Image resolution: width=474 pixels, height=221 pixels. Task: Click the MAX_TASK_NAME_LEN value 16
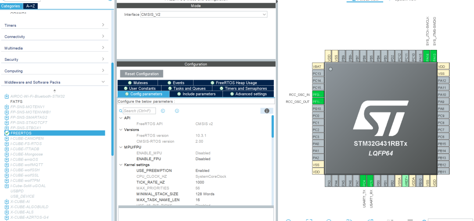click(x=197, y=200)
